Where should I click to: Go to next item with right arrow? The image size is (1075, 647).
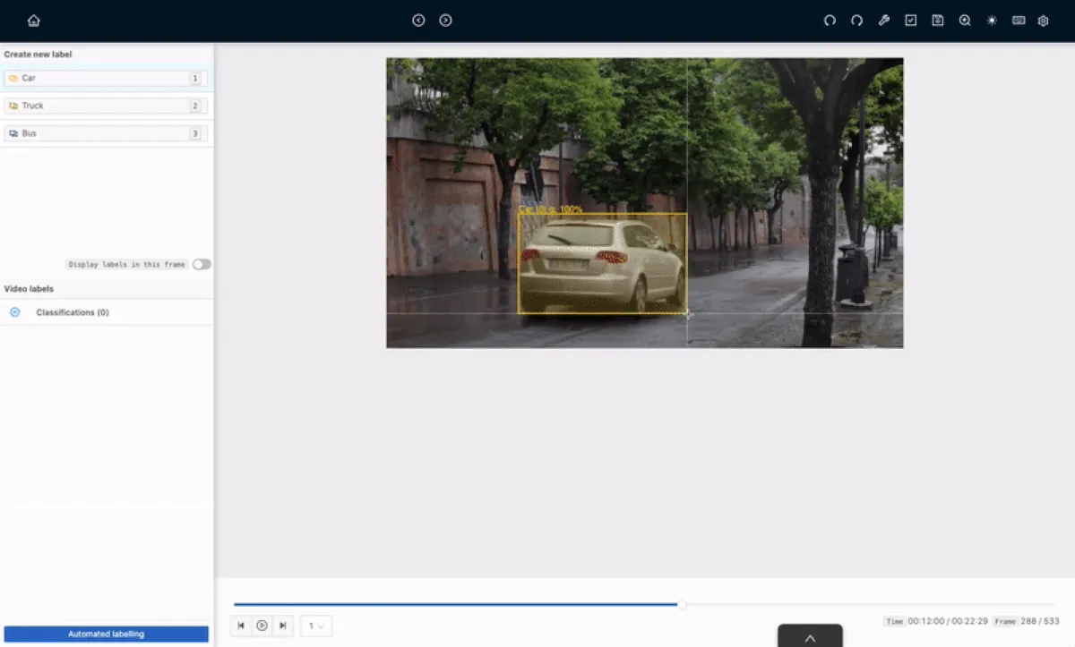tap(445, 21)
